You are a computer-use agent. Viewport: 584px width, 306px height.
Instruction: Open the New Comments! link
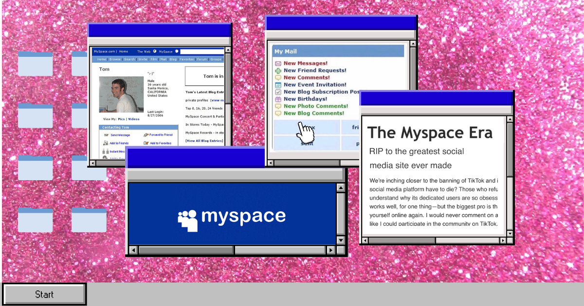(x=307, y=77)
